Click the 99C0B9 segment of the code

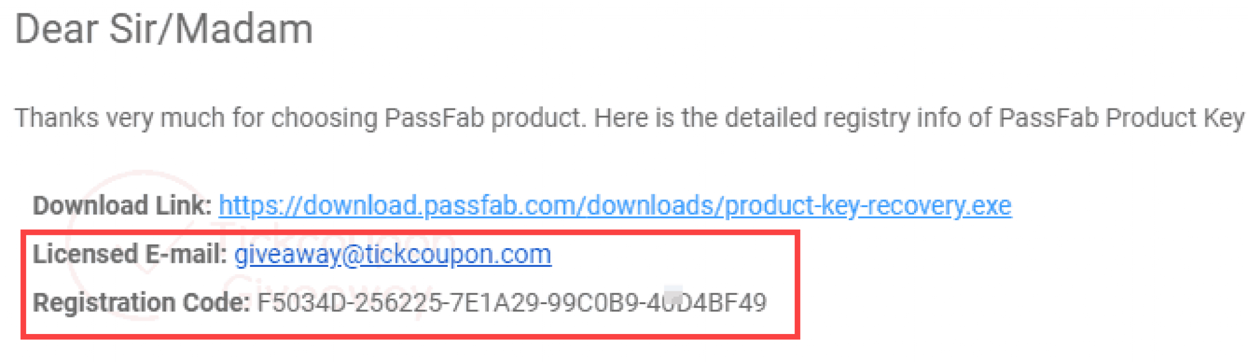click(592, 303)
